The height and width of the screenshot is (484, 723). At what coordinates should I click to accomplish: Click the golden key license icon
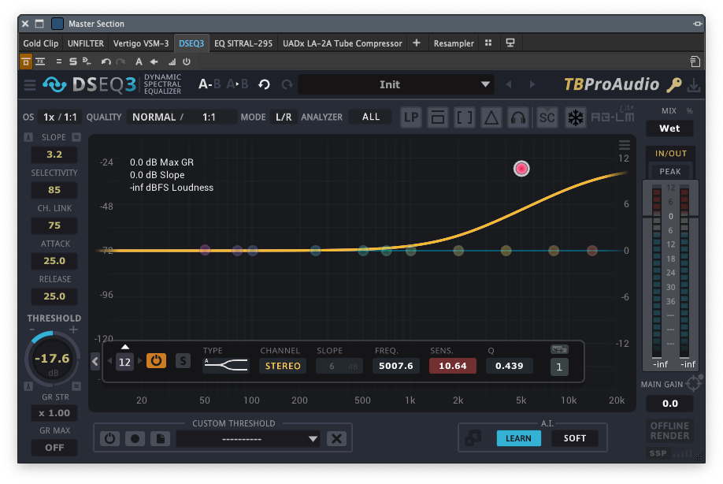pyautogui.click(x=674, y=84)
